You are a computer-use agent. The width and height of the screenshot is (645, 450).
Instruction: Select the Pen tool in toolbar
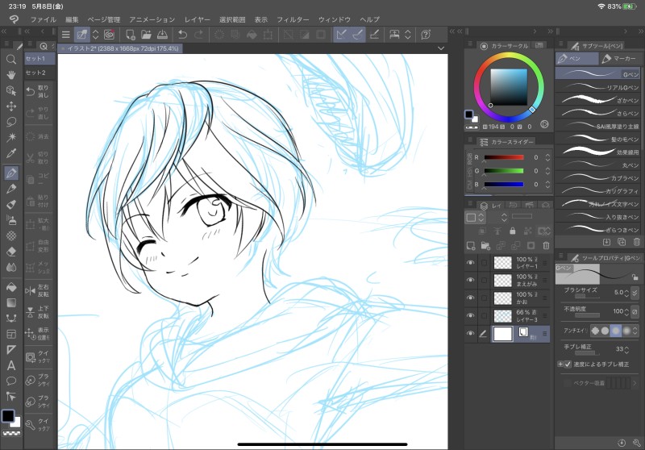click(x=11, y=173)
